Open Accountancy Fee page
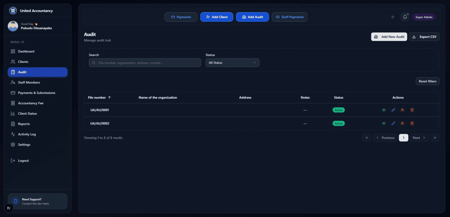 (x=38, y=103)
